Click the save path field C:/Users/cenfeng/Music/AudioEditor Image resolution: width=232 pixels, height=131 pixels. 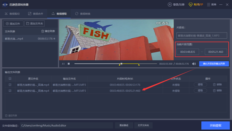pyautogui.click(x=67, y=125)
